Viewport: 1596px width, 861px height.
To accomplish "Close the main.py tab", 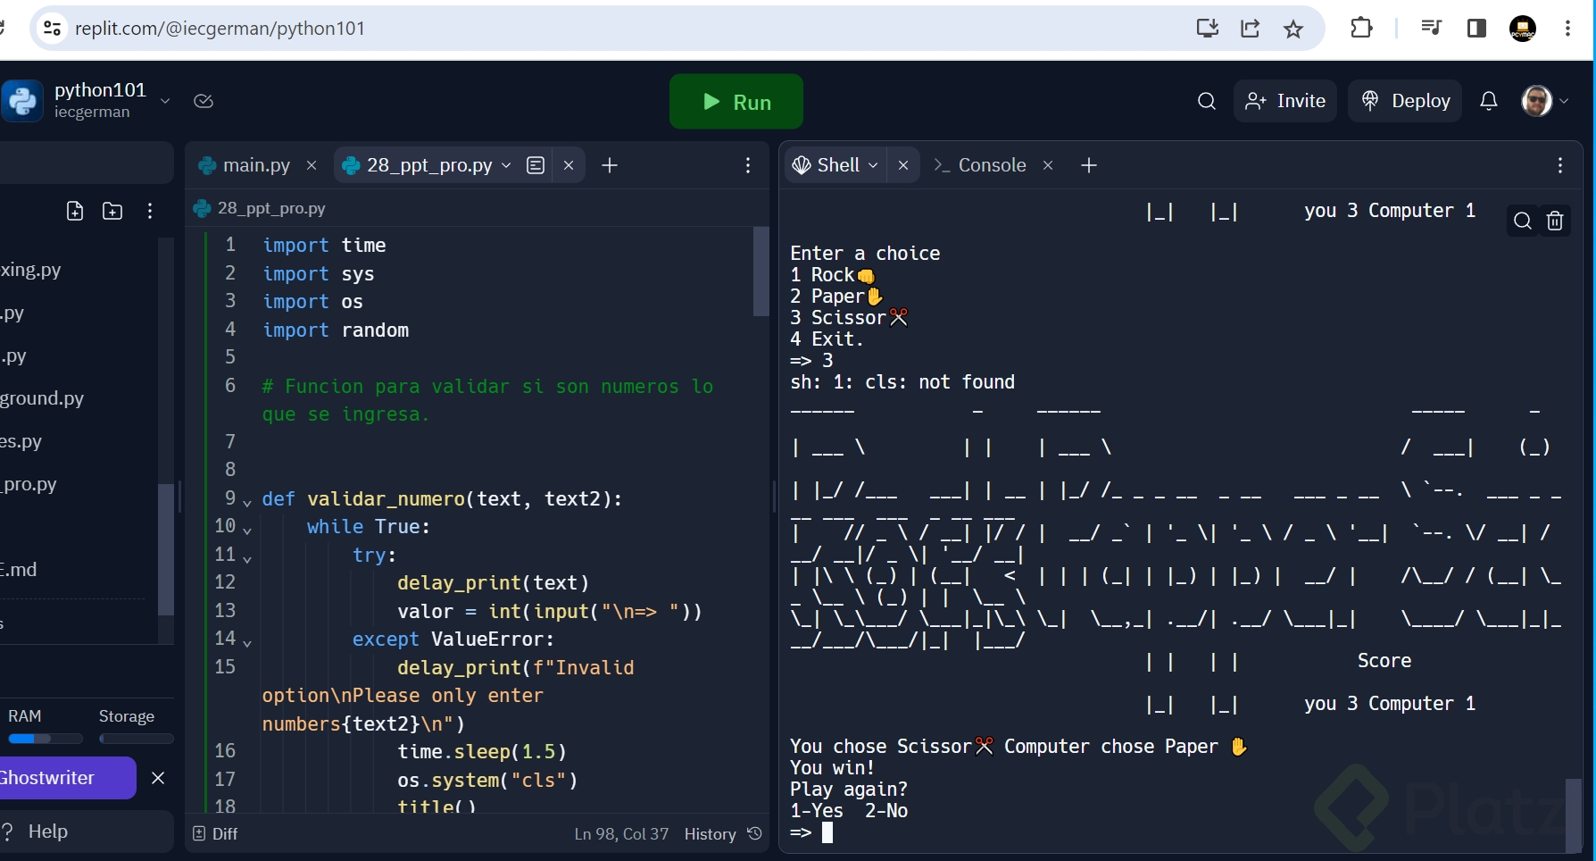I will tap(312, 165).
